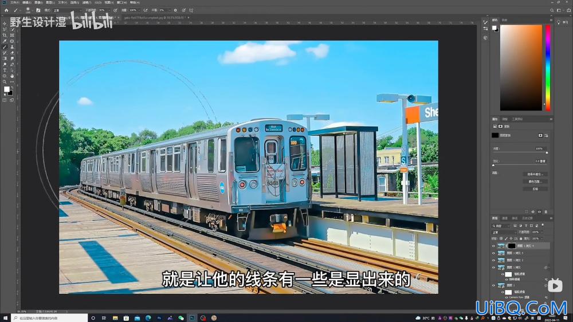573x322 pixels.
Task: Open Edit Toolbar three-dots icon
Action: click(12, 82)
